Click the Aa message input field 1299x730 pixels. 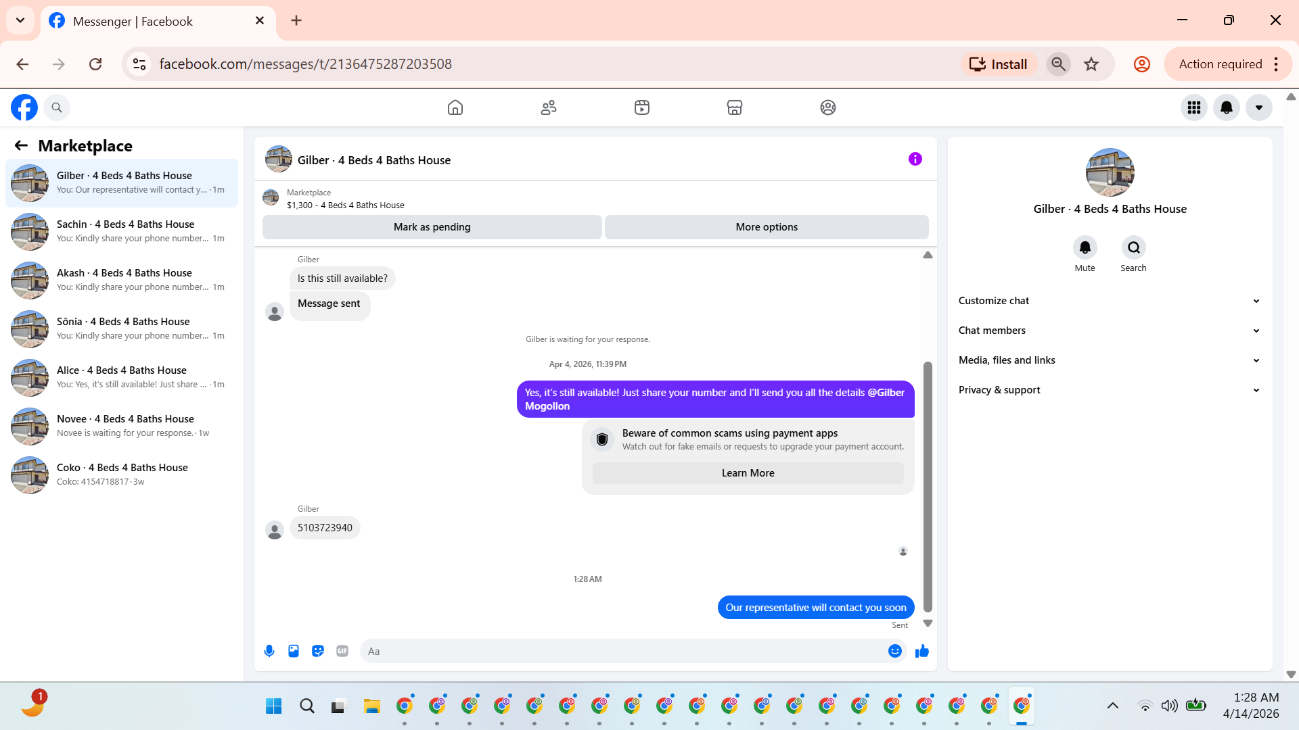click(x=622, y=651)
